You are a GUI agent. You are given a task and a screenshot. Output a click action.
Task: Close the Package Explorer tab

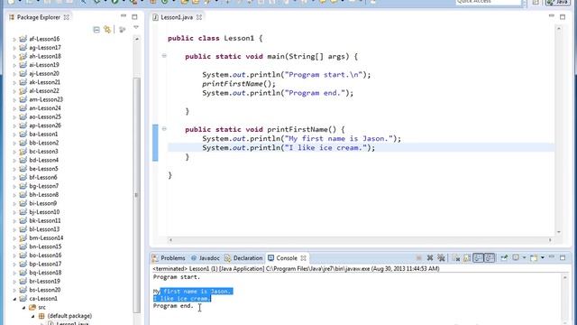pos(66,17)
